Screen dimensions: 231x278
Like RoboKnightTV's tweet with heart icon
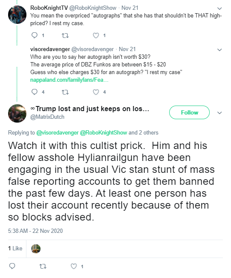[x=96, y=35]
